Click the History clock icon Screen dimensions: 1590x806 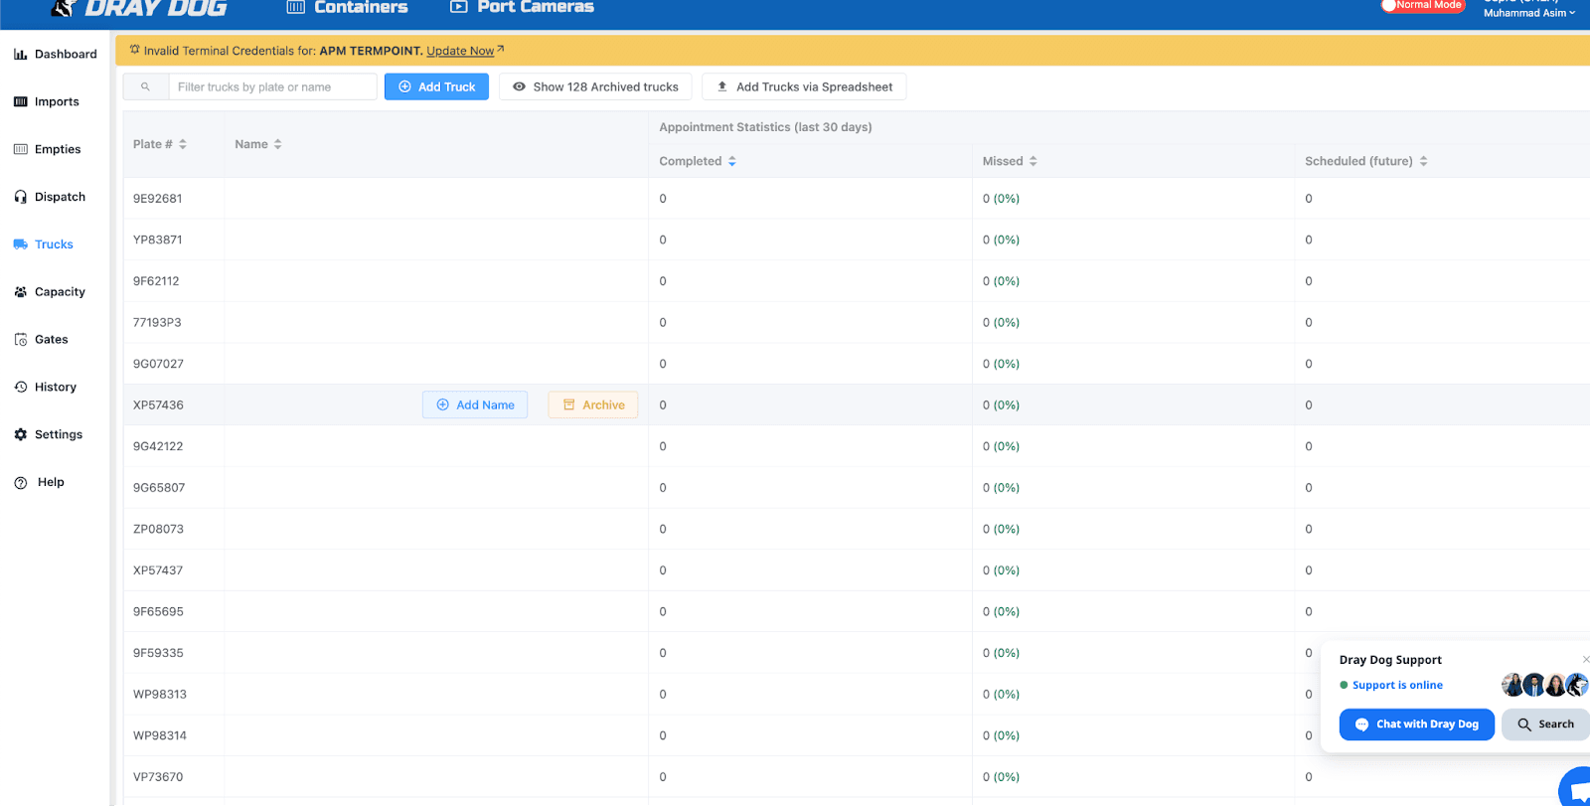point(20,388)
